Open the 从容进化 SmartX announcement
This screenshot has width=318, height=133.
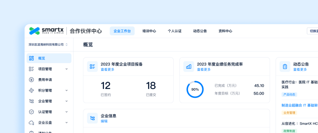300,123
